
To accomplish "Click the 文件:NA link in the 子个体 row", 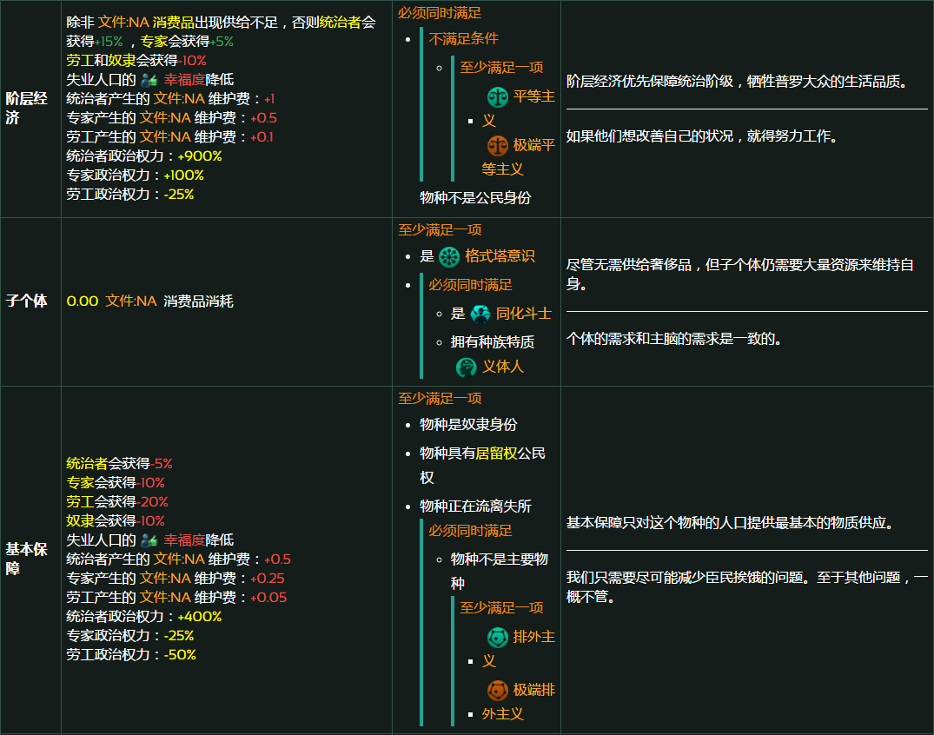I will [x=131, y=301].
